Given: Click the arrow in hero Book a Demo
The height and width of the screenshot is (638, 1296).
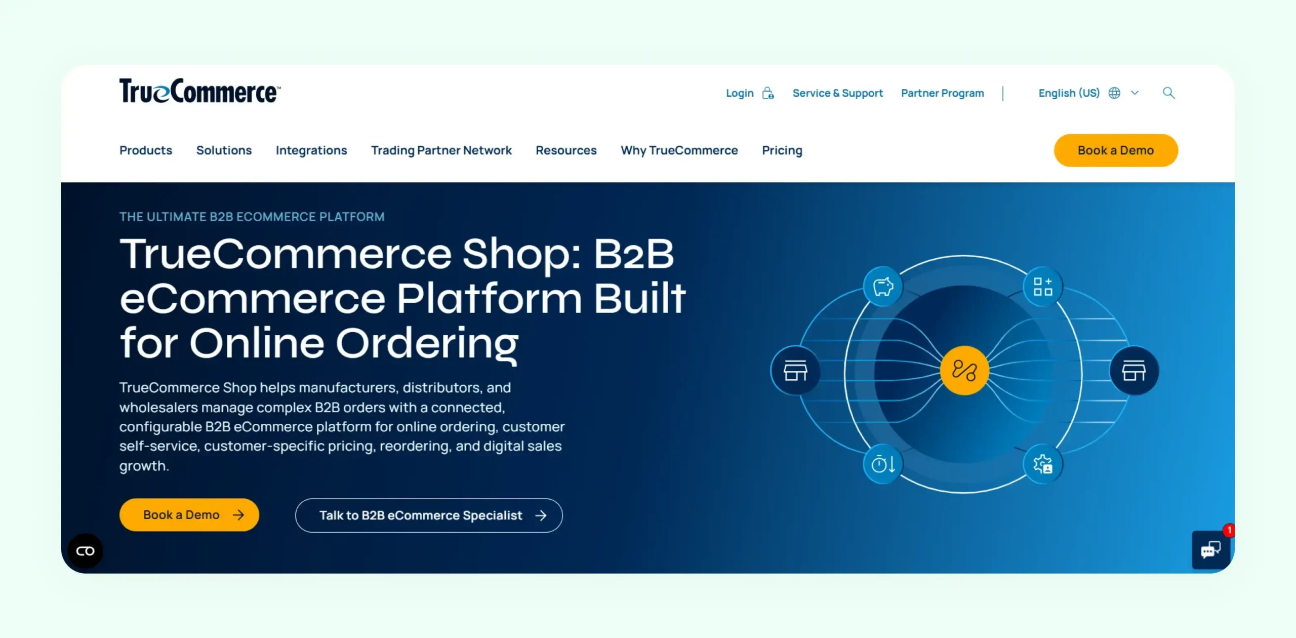Looking at the screenshot, I should (238, 515).
